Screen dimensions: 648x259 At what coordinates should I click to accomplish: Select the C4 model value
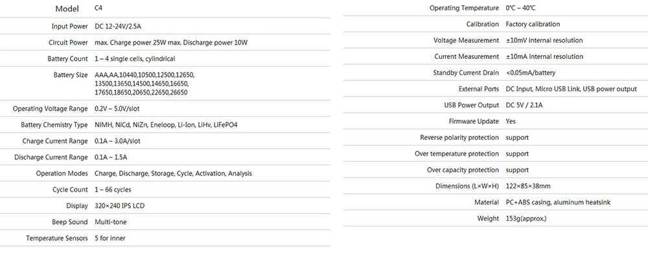[x=98, y=8]
